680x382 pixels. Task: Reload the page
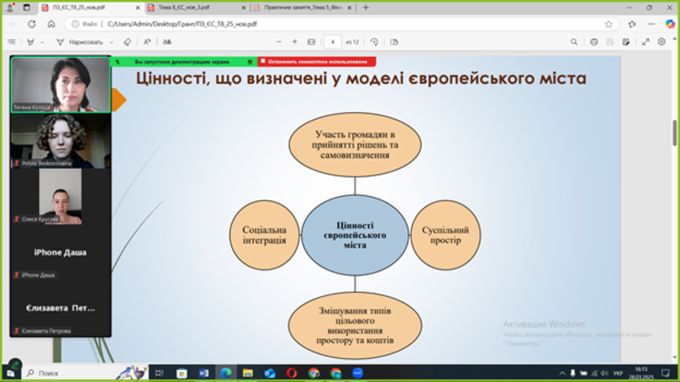31,25
